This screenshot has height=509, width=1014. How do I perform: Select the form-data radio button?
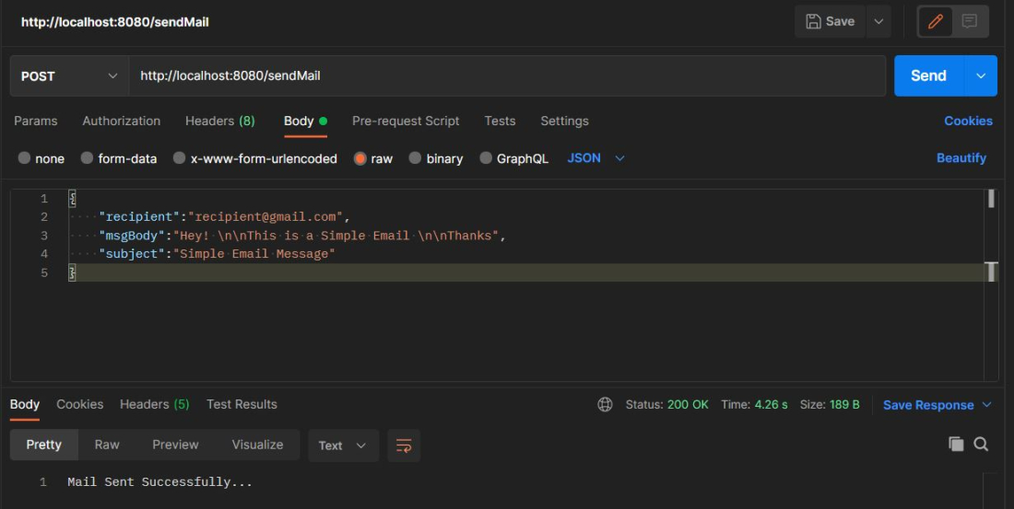pyautogui.click(x=87, y=158)
